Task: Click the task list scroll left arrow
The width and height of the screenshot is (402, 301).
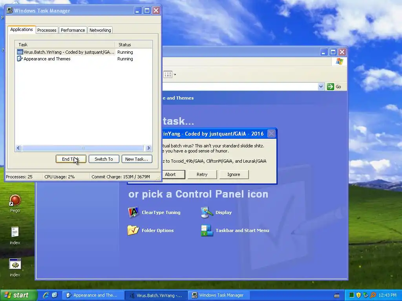Action: [x=18, y=148]
